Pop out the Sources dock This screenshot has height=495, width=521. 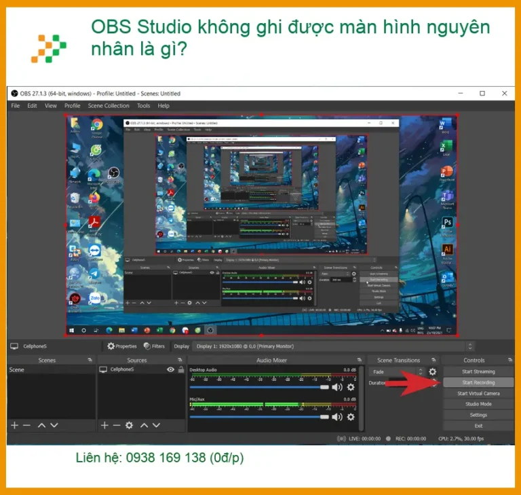tap(180, 360)
